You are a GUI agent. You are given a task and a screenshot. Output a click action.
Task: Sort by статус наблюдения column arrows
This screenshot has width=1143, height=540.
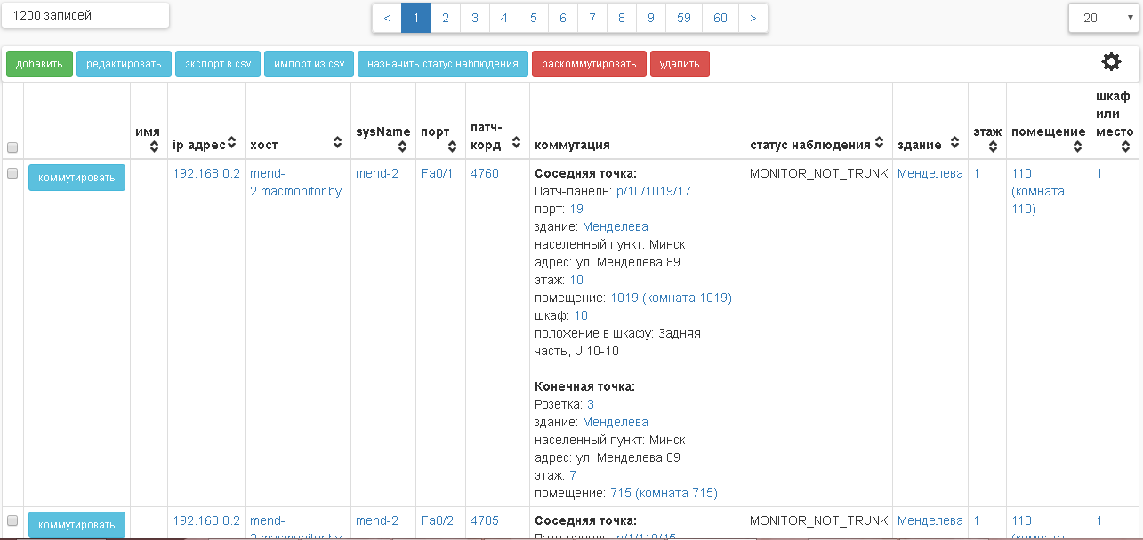pos(879,143)
